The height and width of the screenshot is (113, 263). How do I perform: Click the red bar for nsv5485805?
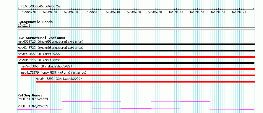(x=138, y=69)
